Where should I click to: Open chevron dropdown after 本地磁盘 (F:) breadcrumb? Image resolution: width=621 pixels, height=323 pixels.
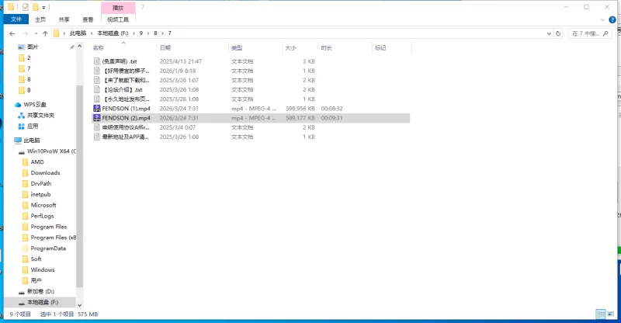pyautogui.click(x=134, y=33)
